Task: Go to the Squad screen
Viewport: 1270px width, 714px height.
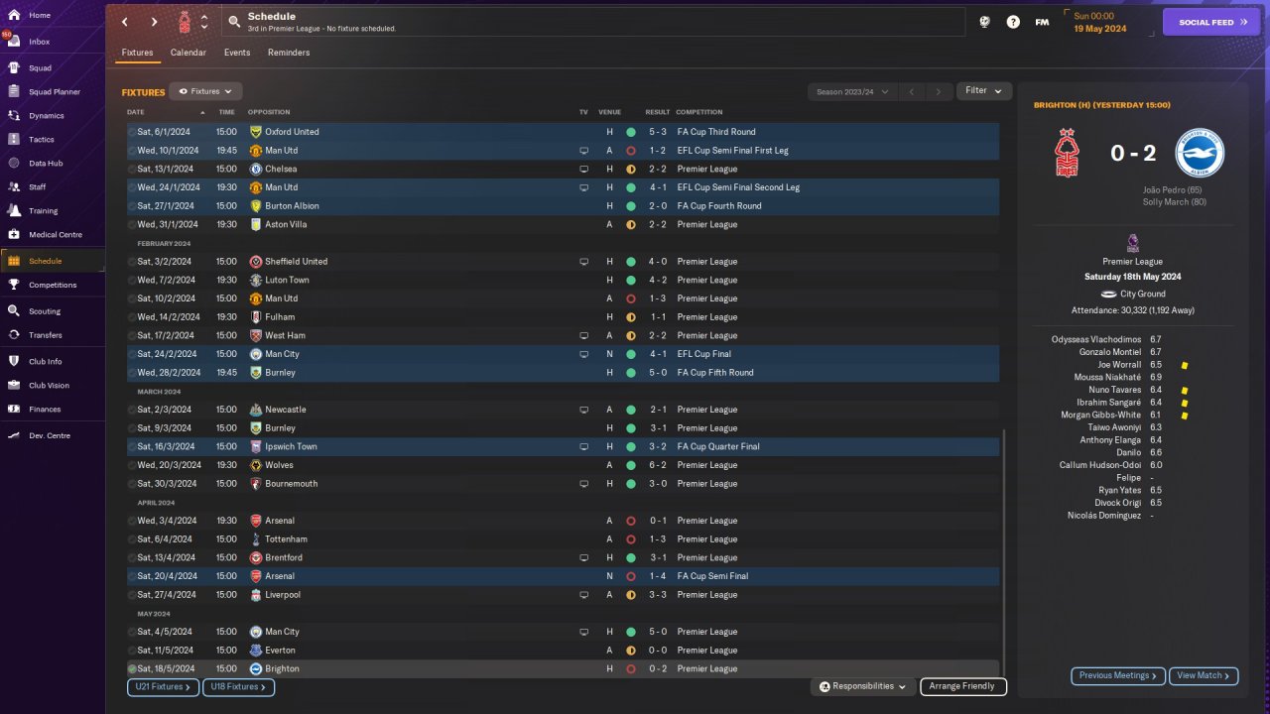Action: (x=40, y=68)
